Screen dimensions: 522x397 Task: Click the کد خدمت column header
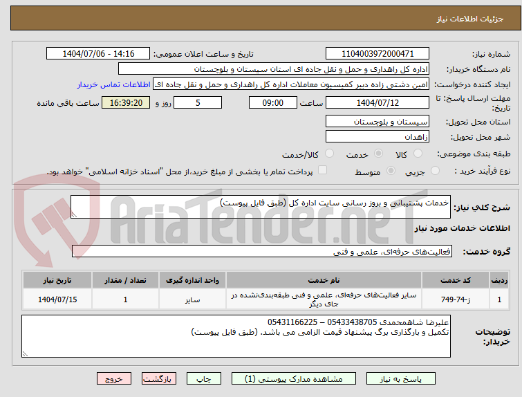tap(456, 280)
